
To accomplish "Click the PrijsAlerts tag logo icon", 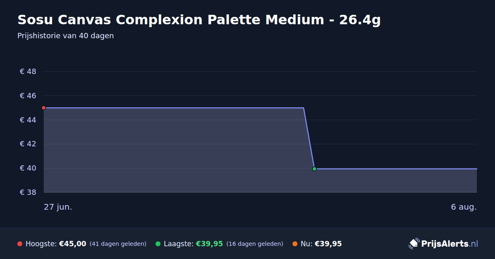I will click(x=414, y=244).
